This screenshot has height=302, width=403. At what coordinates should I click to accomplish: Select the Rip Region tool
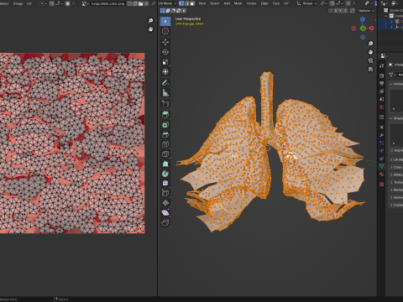165,222
